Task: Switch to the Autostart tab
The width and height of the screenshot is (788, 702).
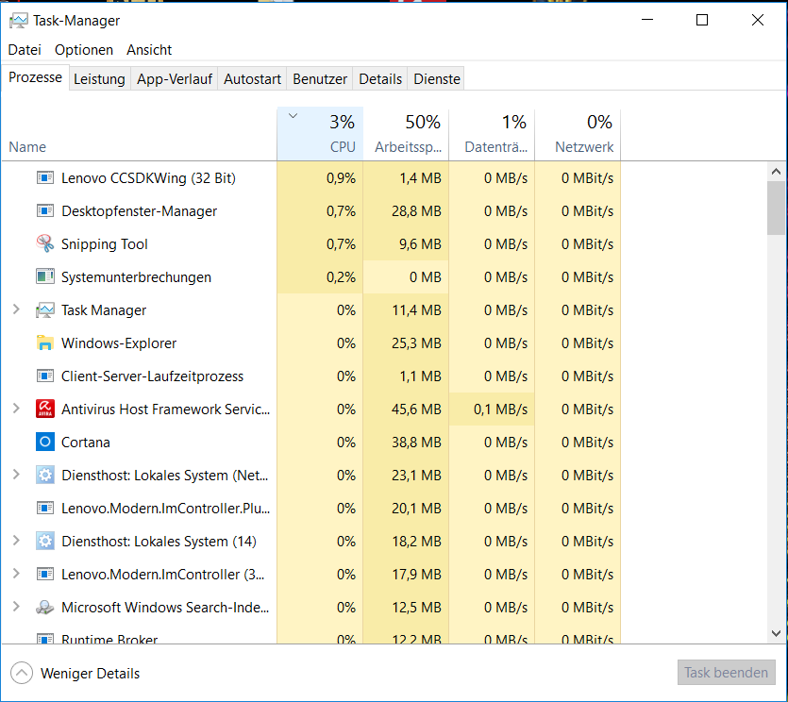Action: pyautogui.click(x=252, y=79)
